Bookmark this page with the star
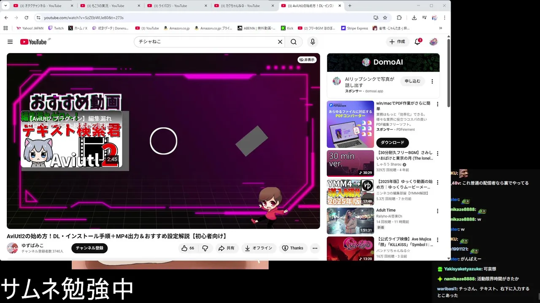 coord(385,18)
